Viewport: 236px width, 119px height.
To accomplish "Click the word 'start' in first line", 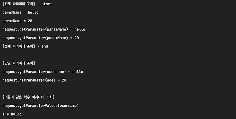I will 47,4.
